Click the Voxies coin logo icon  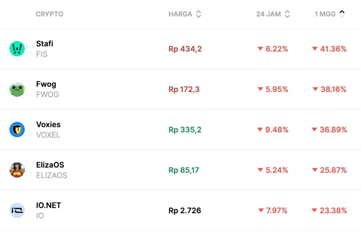click(x=17, y=130)
